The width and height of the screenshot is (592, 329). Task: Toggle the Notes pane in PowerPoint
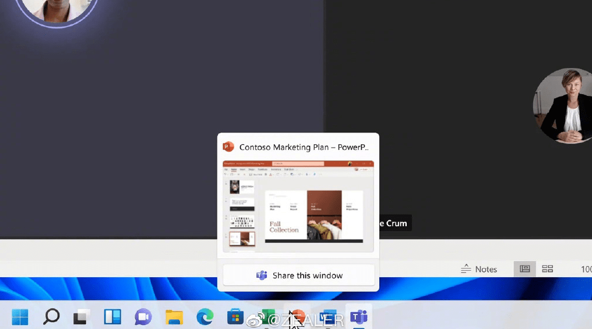(x=479, y=269)
